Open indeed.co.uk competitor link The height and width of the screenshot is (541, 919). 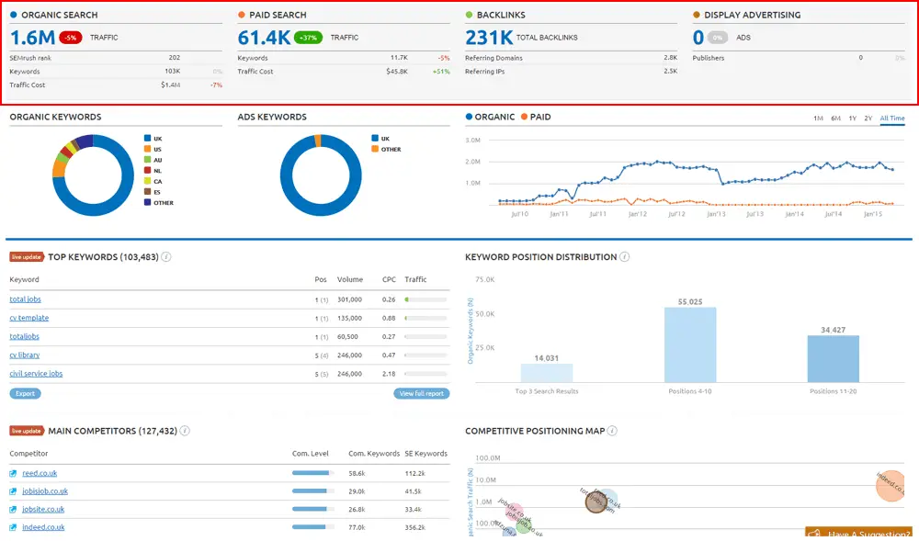(43, 527)
